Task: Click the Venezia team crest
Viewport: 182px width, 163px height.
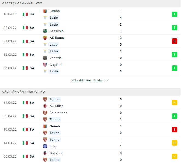Action: pos(45,58)
